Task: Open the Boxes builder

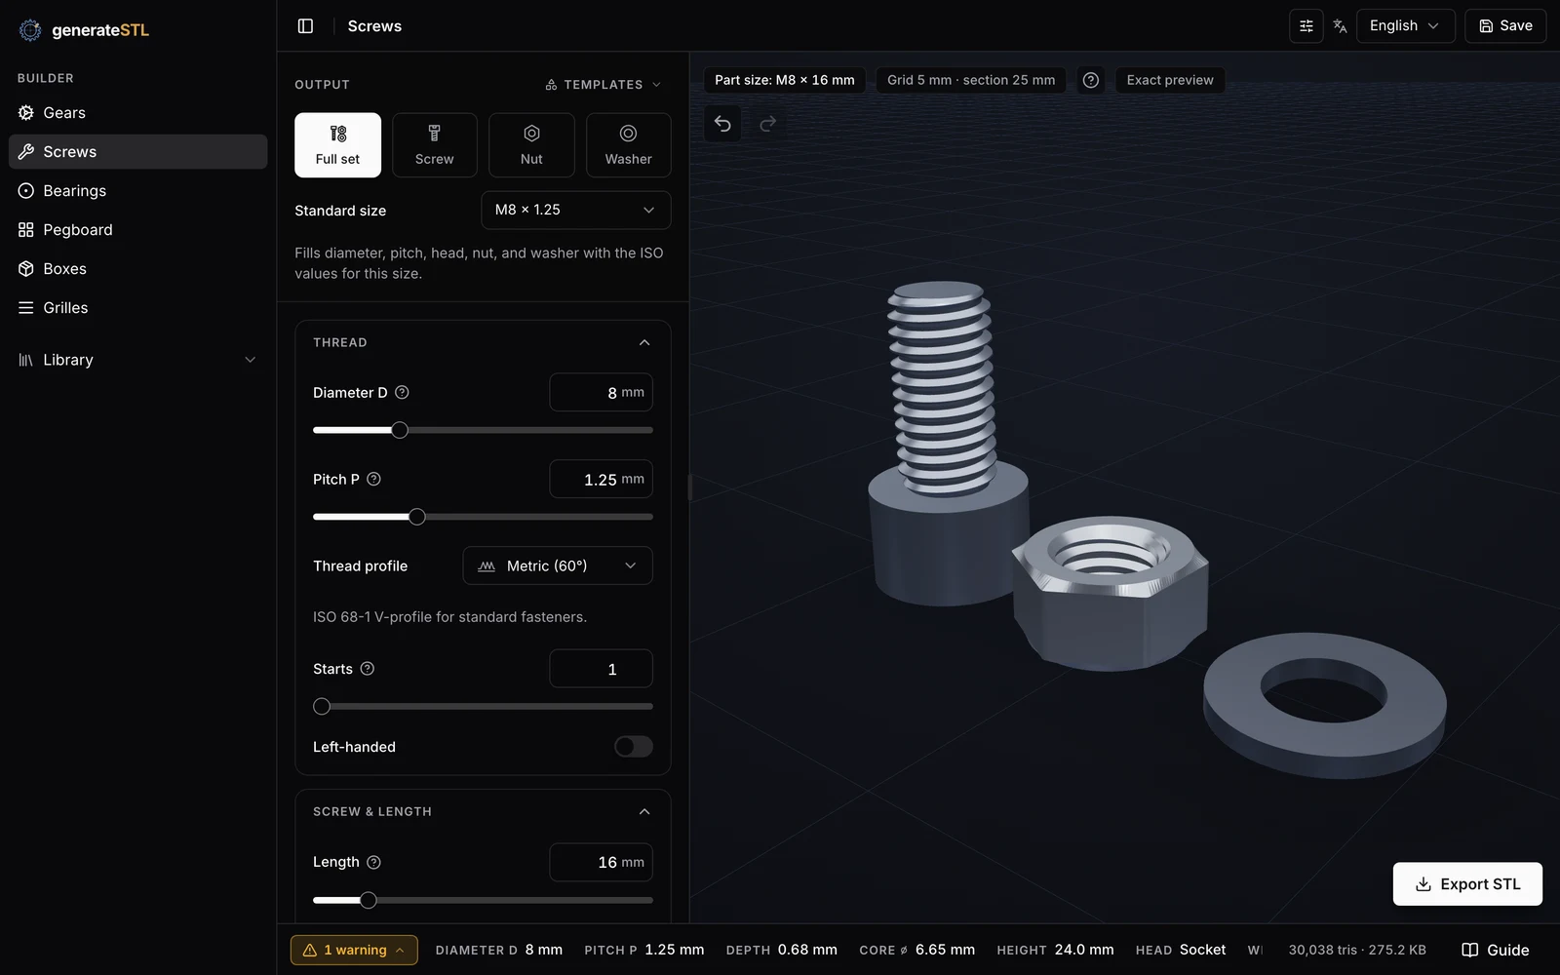Action: tap(137, 269)
